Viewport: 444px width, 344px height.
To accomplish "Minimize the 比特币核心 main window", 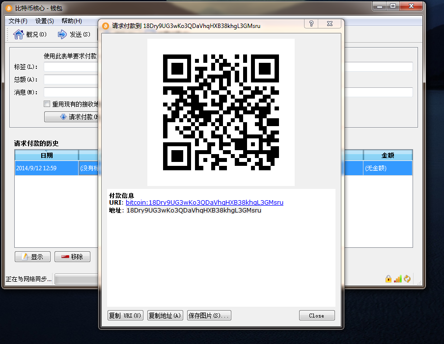I will 380,6.
